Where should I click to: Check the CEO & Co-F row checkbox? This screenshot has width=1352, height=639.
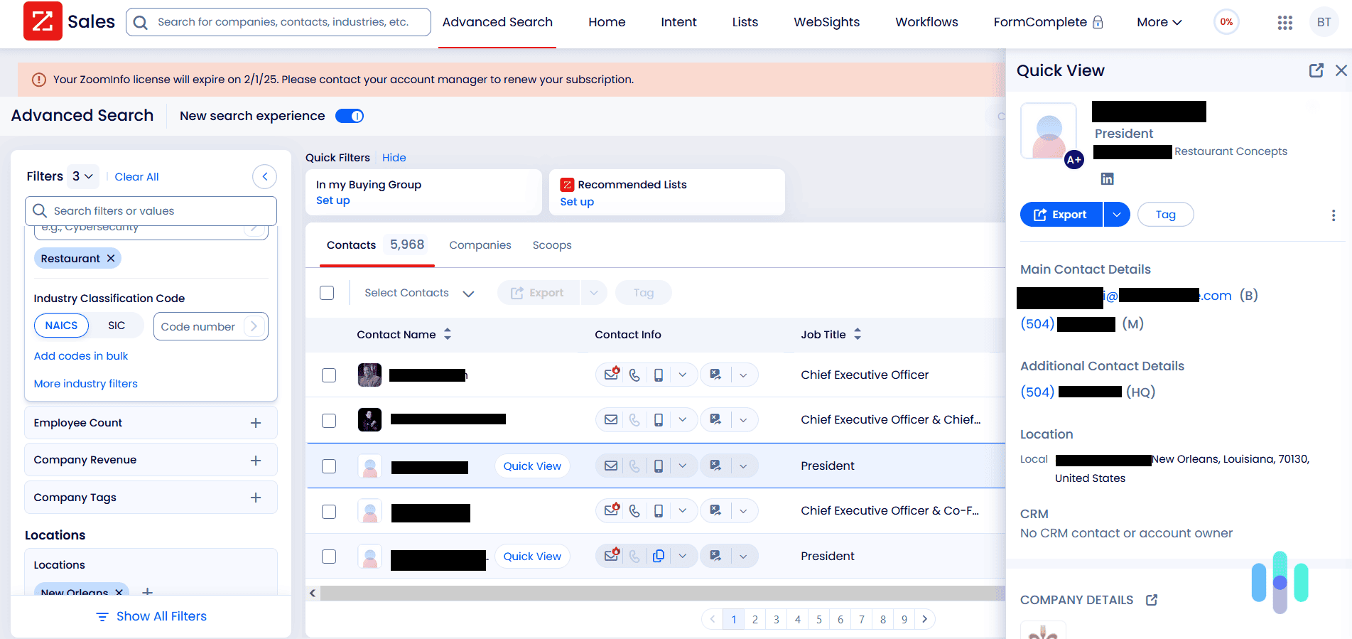[329, 511]
